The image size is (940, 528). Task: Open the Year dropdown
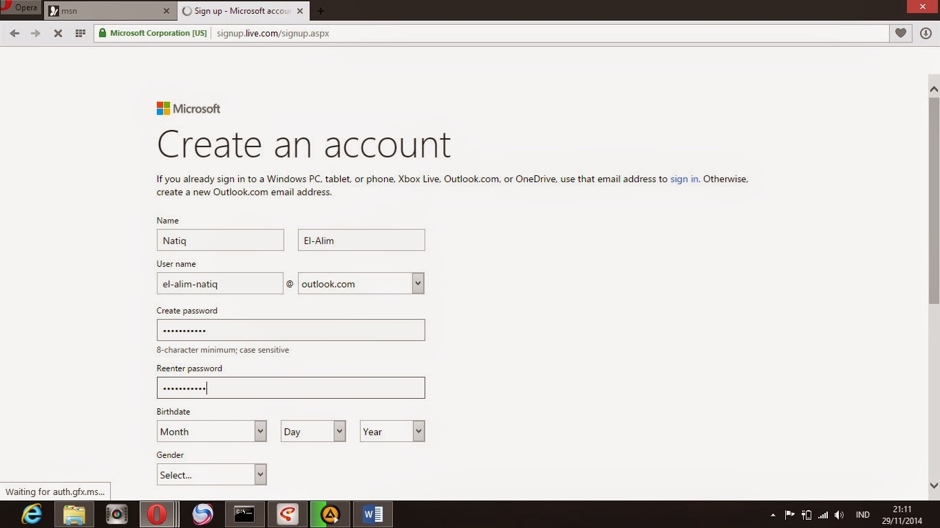pyautogui.click(x=392, y=431)
